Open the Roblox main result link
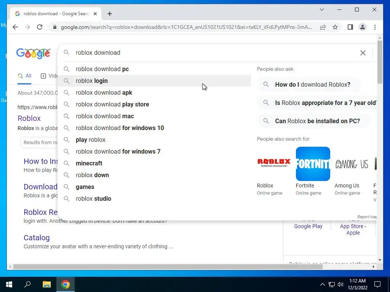This screenshot has width=390, height=292. click(29, 118)
